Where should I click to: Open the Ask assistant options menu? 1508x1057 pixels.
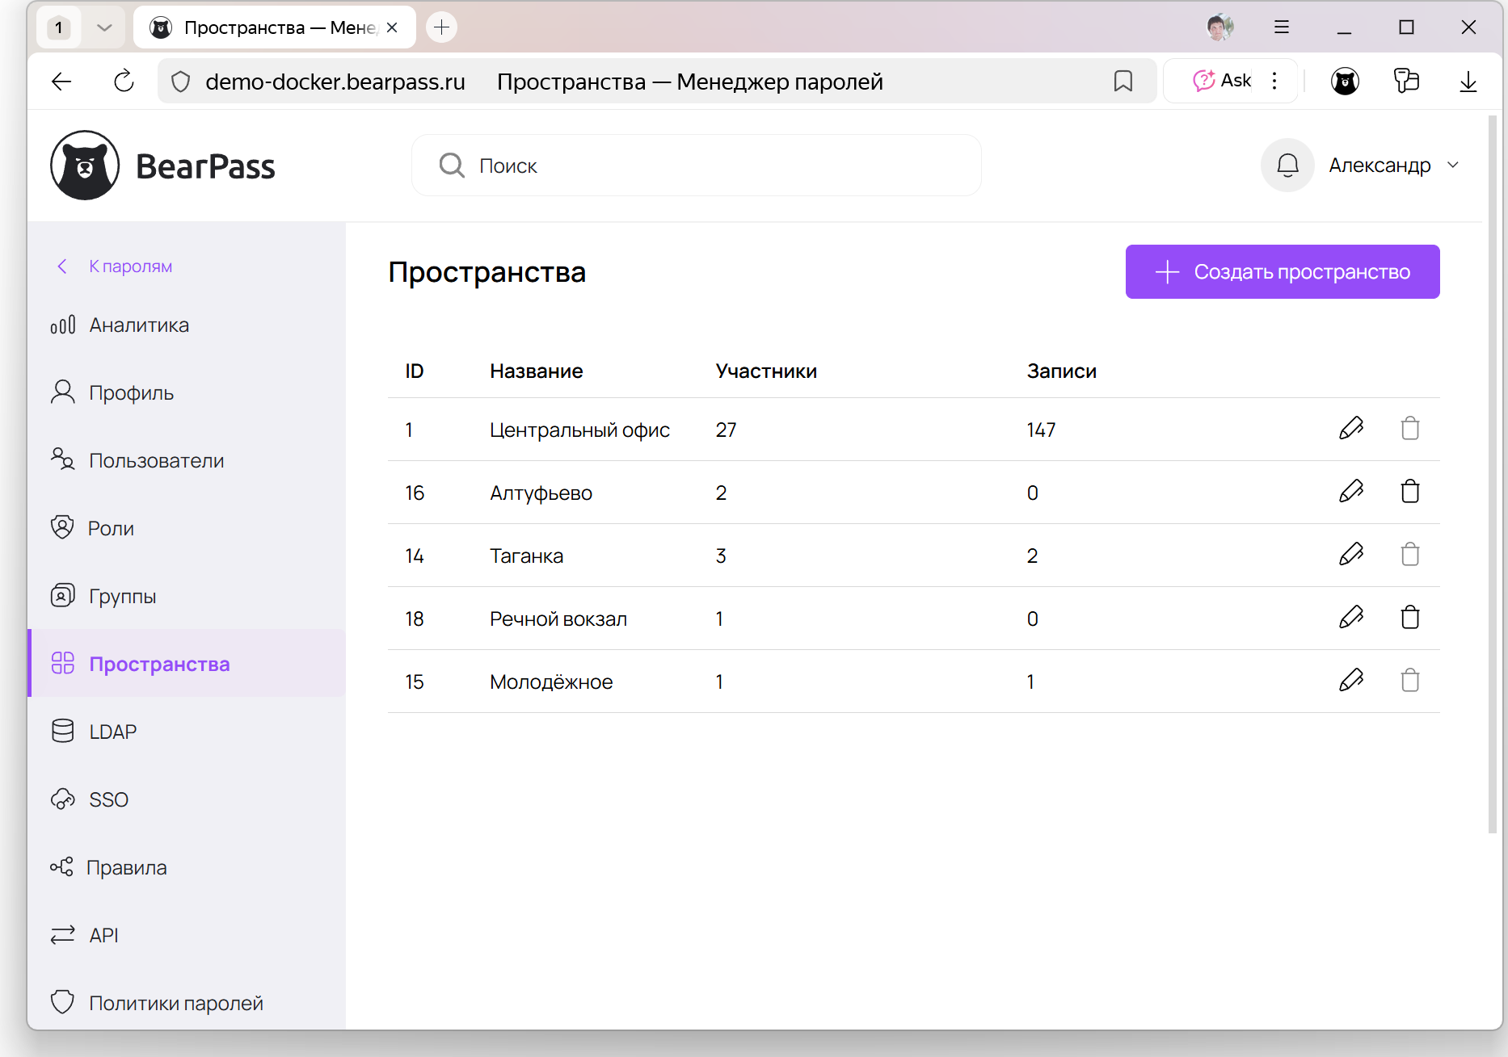coord(1274,82)
